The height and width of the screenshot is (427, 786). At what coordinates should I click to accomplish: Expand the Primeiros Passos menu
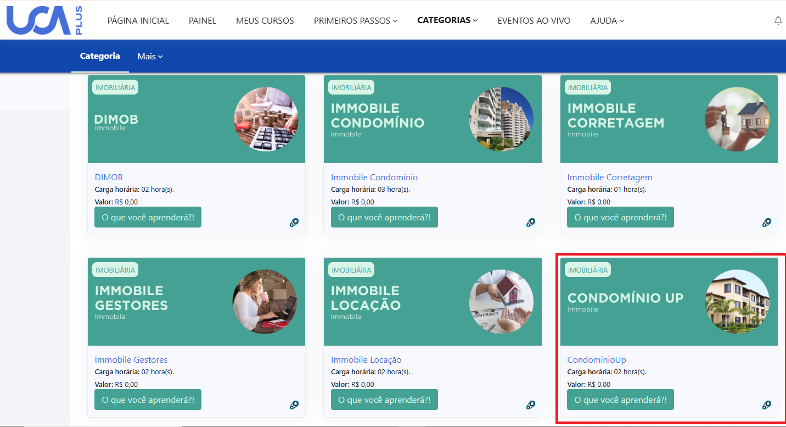[x=356, y=20]
